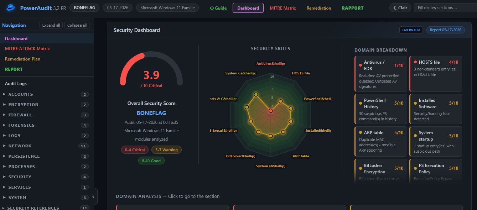Toggle Clair light theme button
Image resolution: width=477 pixels, height=210 pixels.
[x=400, y=8]
